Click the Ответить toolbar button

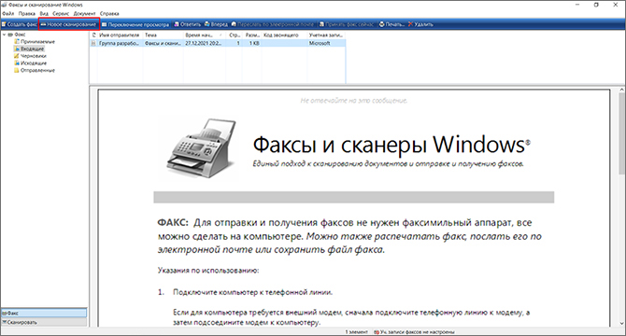[187, 24]
